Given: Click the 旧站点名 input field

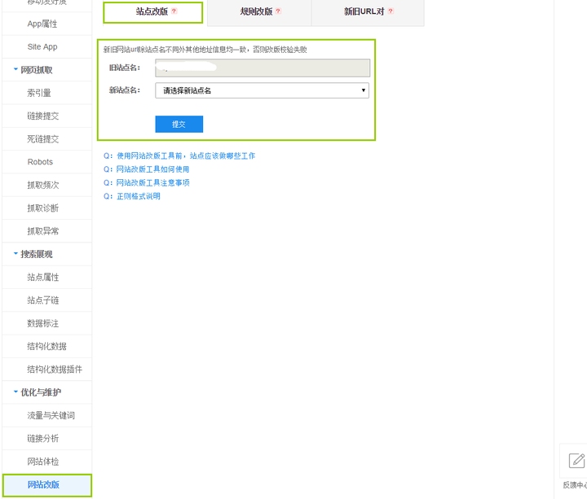Looking at the screenshot, I should (x=262, y=68).
